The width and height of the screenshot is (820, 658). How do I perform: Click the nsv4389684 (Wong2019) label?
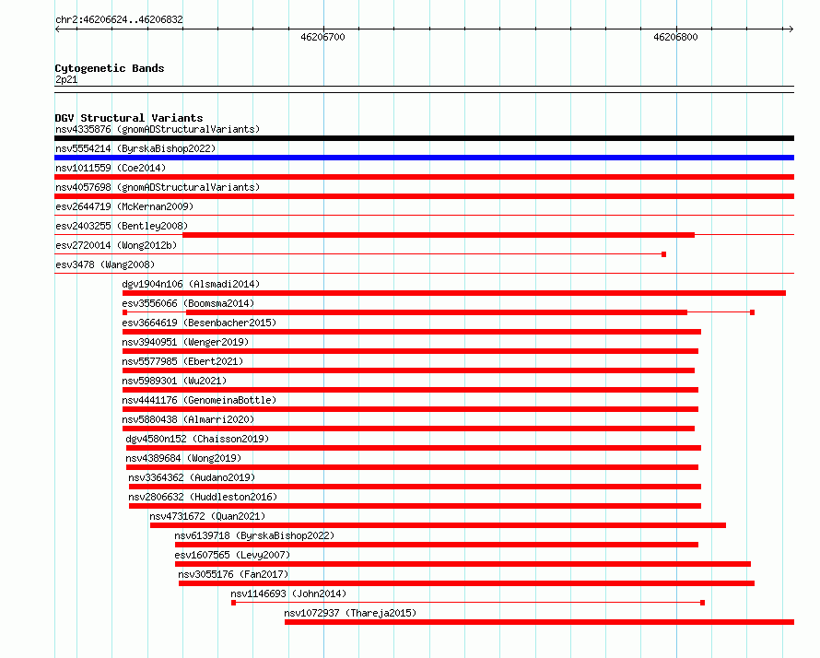183,458
